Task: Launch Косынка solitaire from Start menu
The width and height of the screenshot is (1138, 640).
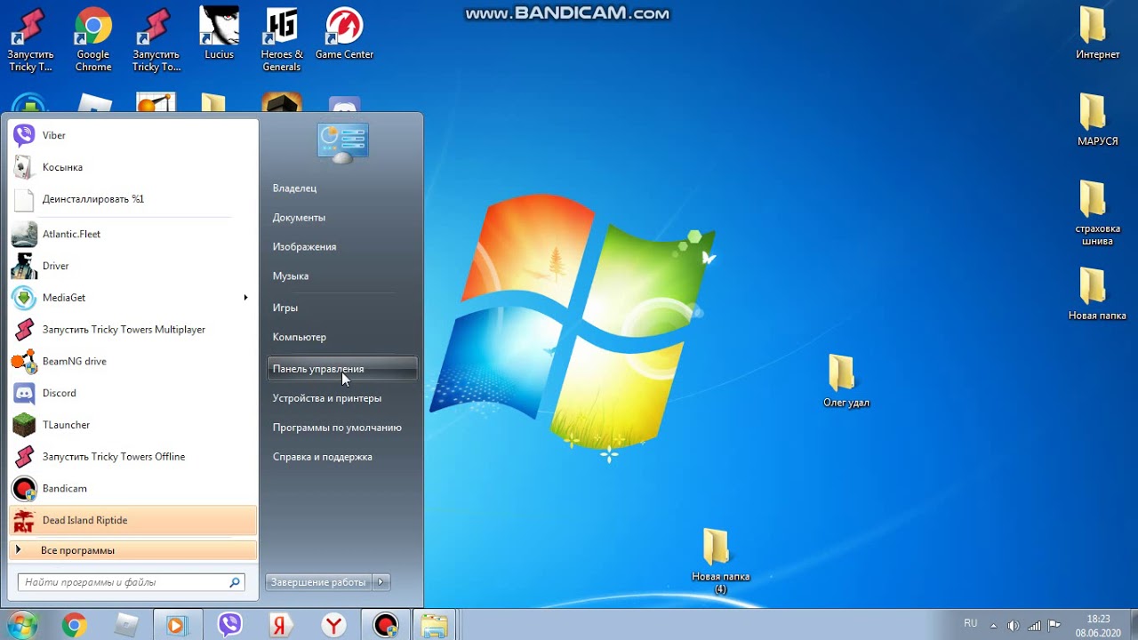Action: (133, 167)
